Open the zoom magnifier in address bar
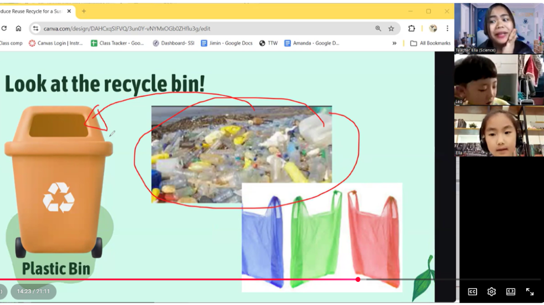Image resolution: width=544 pixels, height=305 pixels. pos(378,28)
